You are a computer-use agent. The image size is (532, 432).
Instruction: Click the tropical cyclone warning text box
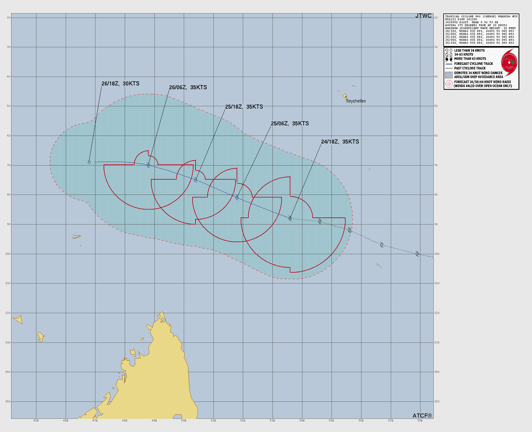pyautogui.click(x=481, y=30)
